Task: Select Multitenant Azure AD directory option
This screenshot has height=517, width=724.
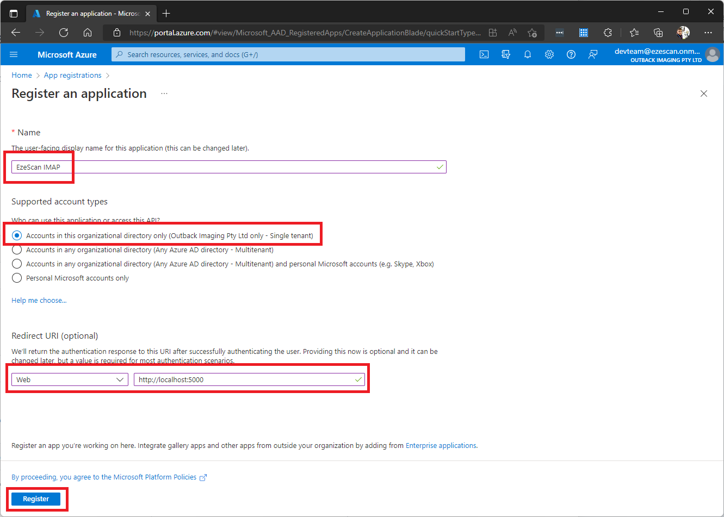Action: [x=17, y=250]
